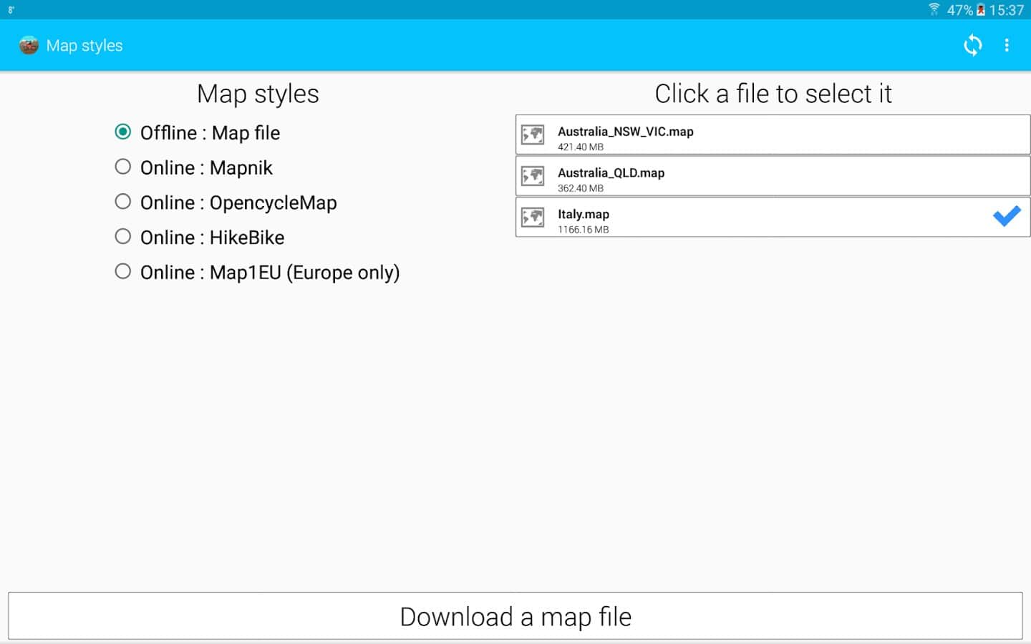
Task: Tap the 15:37 clock in status bar
Action: (1006, 10)
